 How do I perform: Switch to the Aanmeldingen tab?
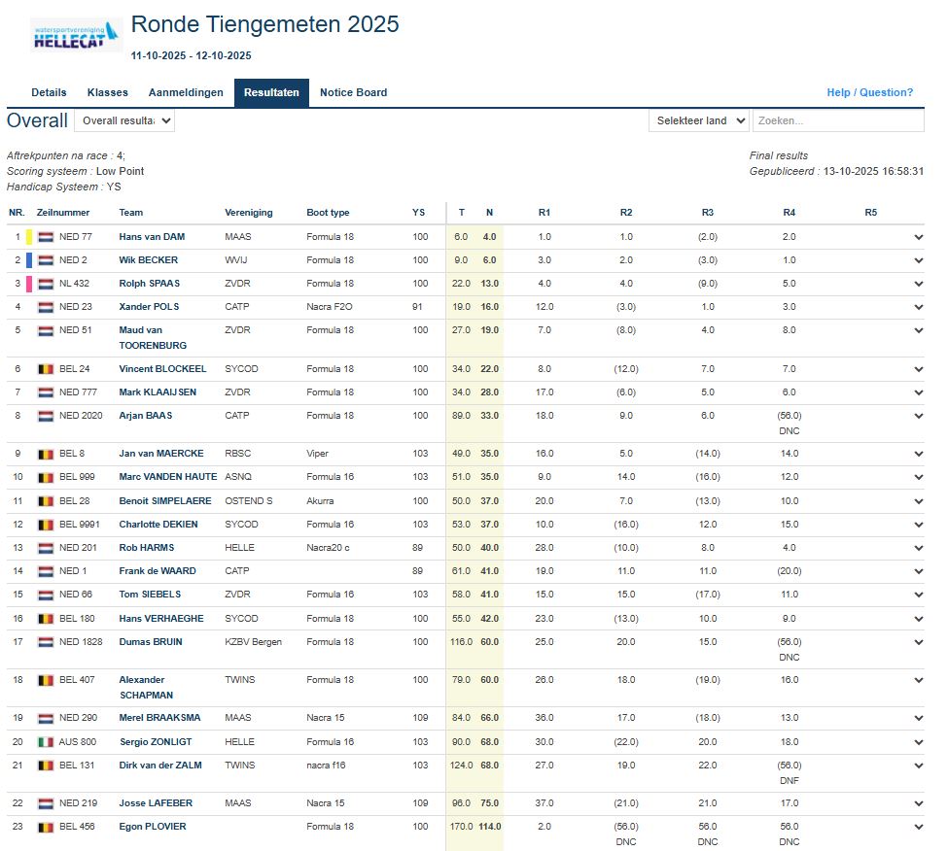186,93
